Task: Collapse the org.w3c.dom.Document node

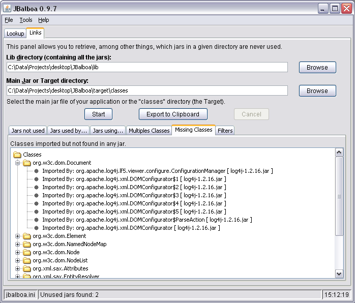Action: pyautogui.click(x=17, y=163)
